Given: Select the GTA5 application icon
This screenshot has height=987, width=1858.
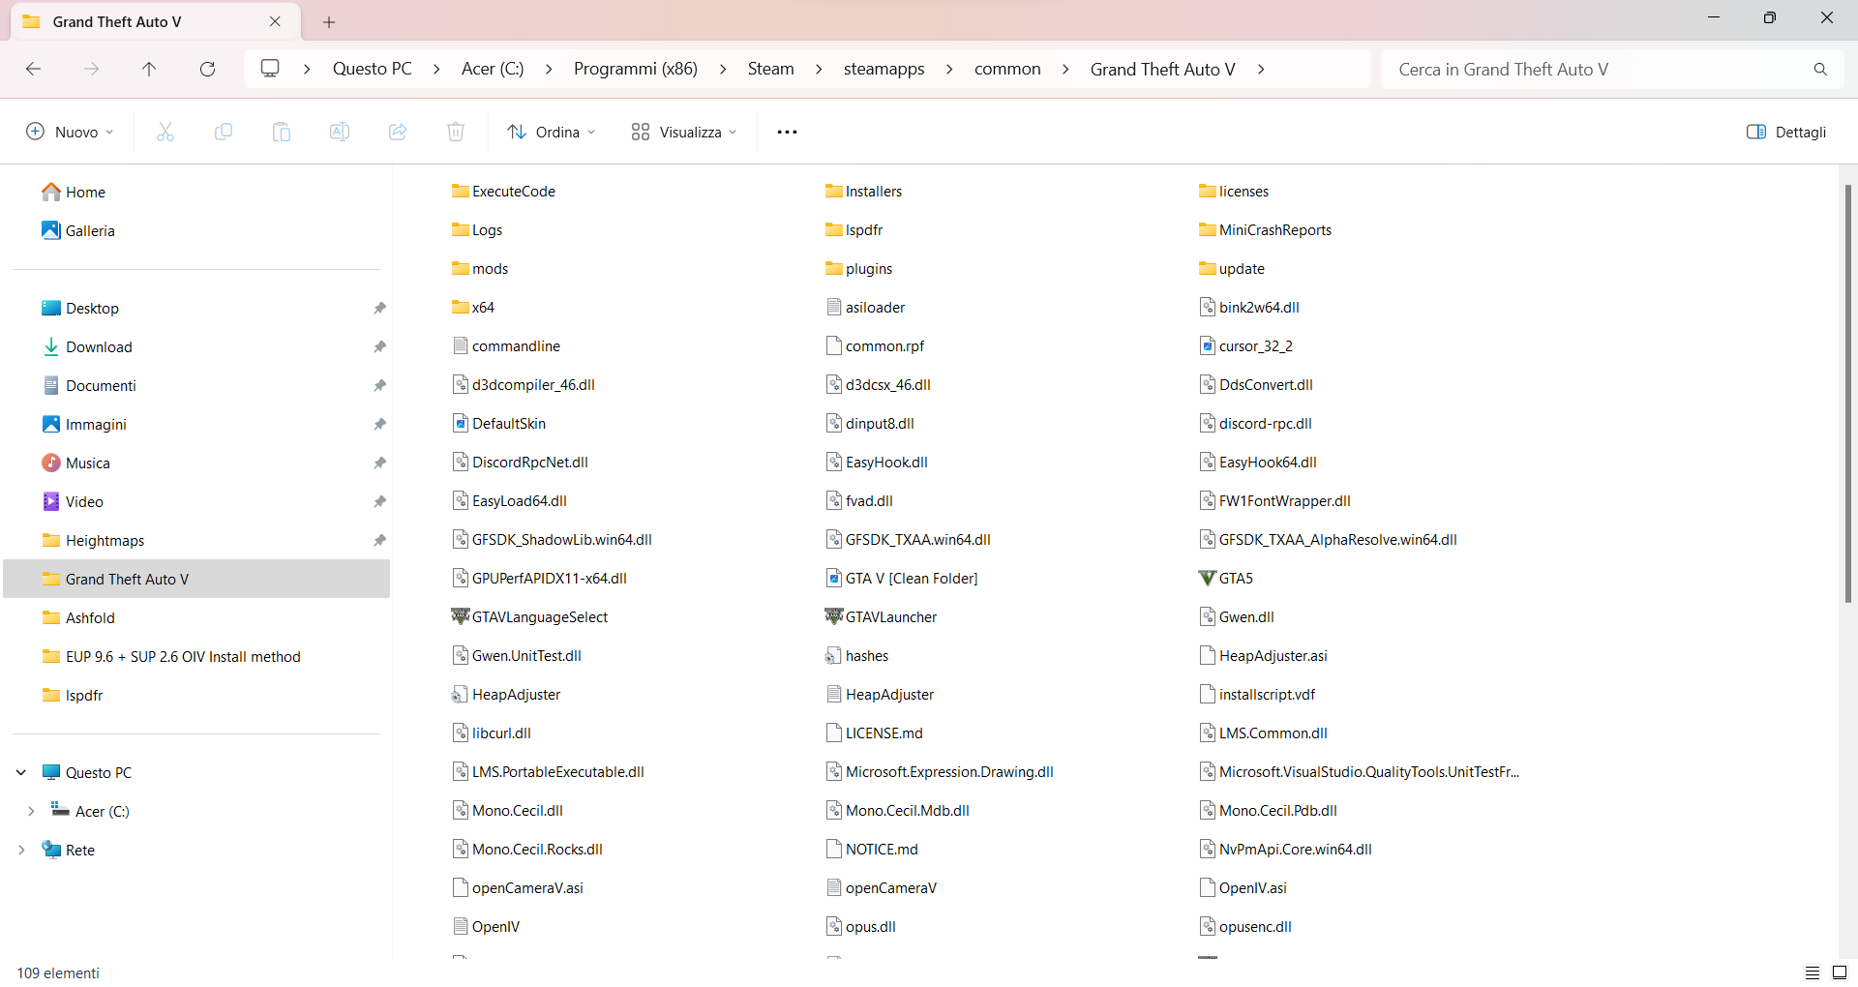Looking at the screenshot, I should point(1207,579).
